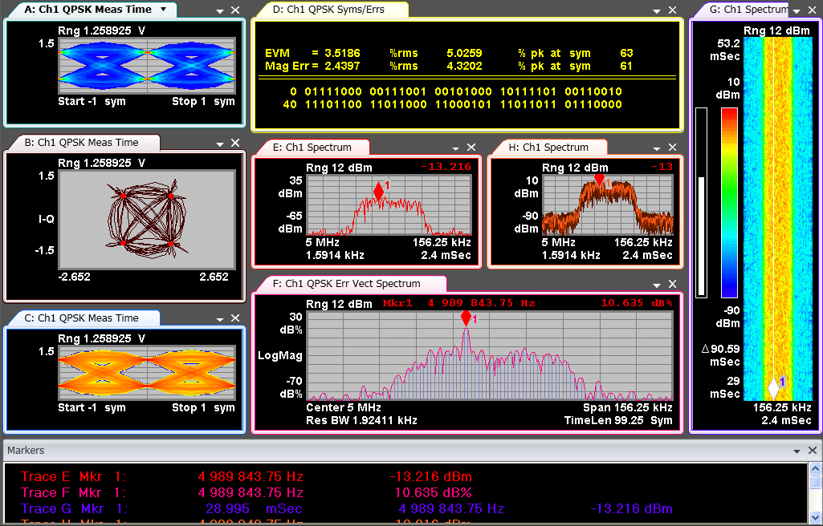Image resolution: width=823 pixels, height=526 pixels.
Task: Close the B: Ch1 QPSK Meas Time trace
Action: (235, 143)
